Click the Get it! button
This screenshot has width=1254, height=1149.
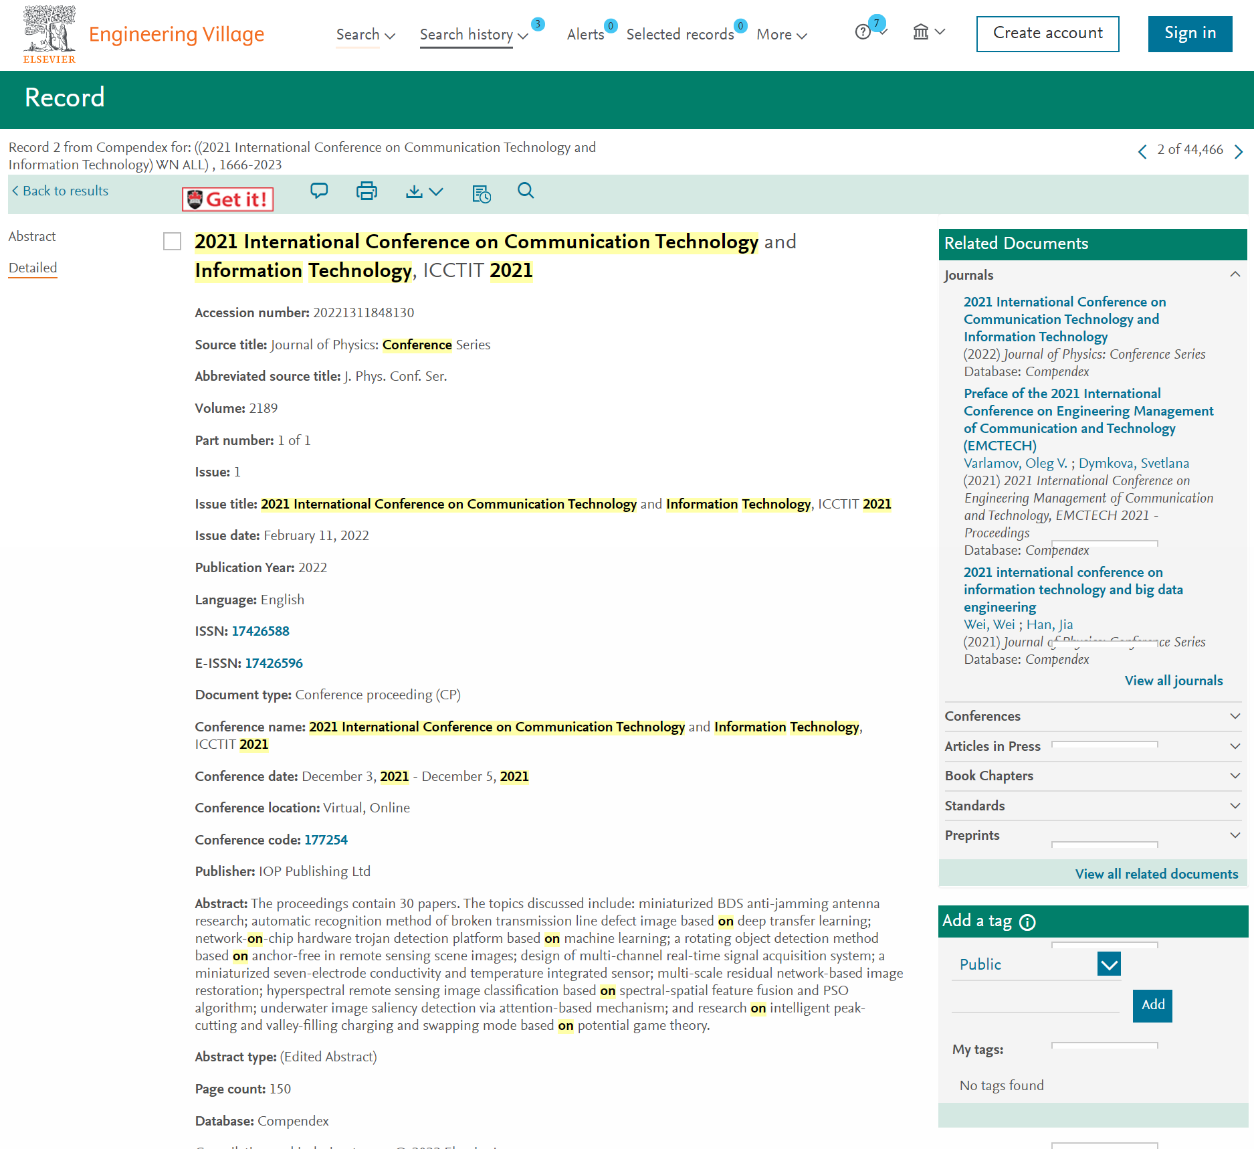[x=228, y=199]
